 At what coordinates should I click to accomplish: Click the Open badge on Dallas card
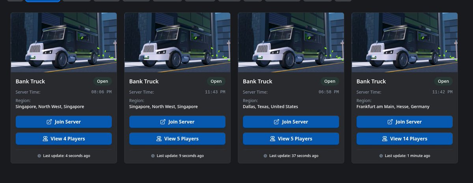(x=330, y=81)
